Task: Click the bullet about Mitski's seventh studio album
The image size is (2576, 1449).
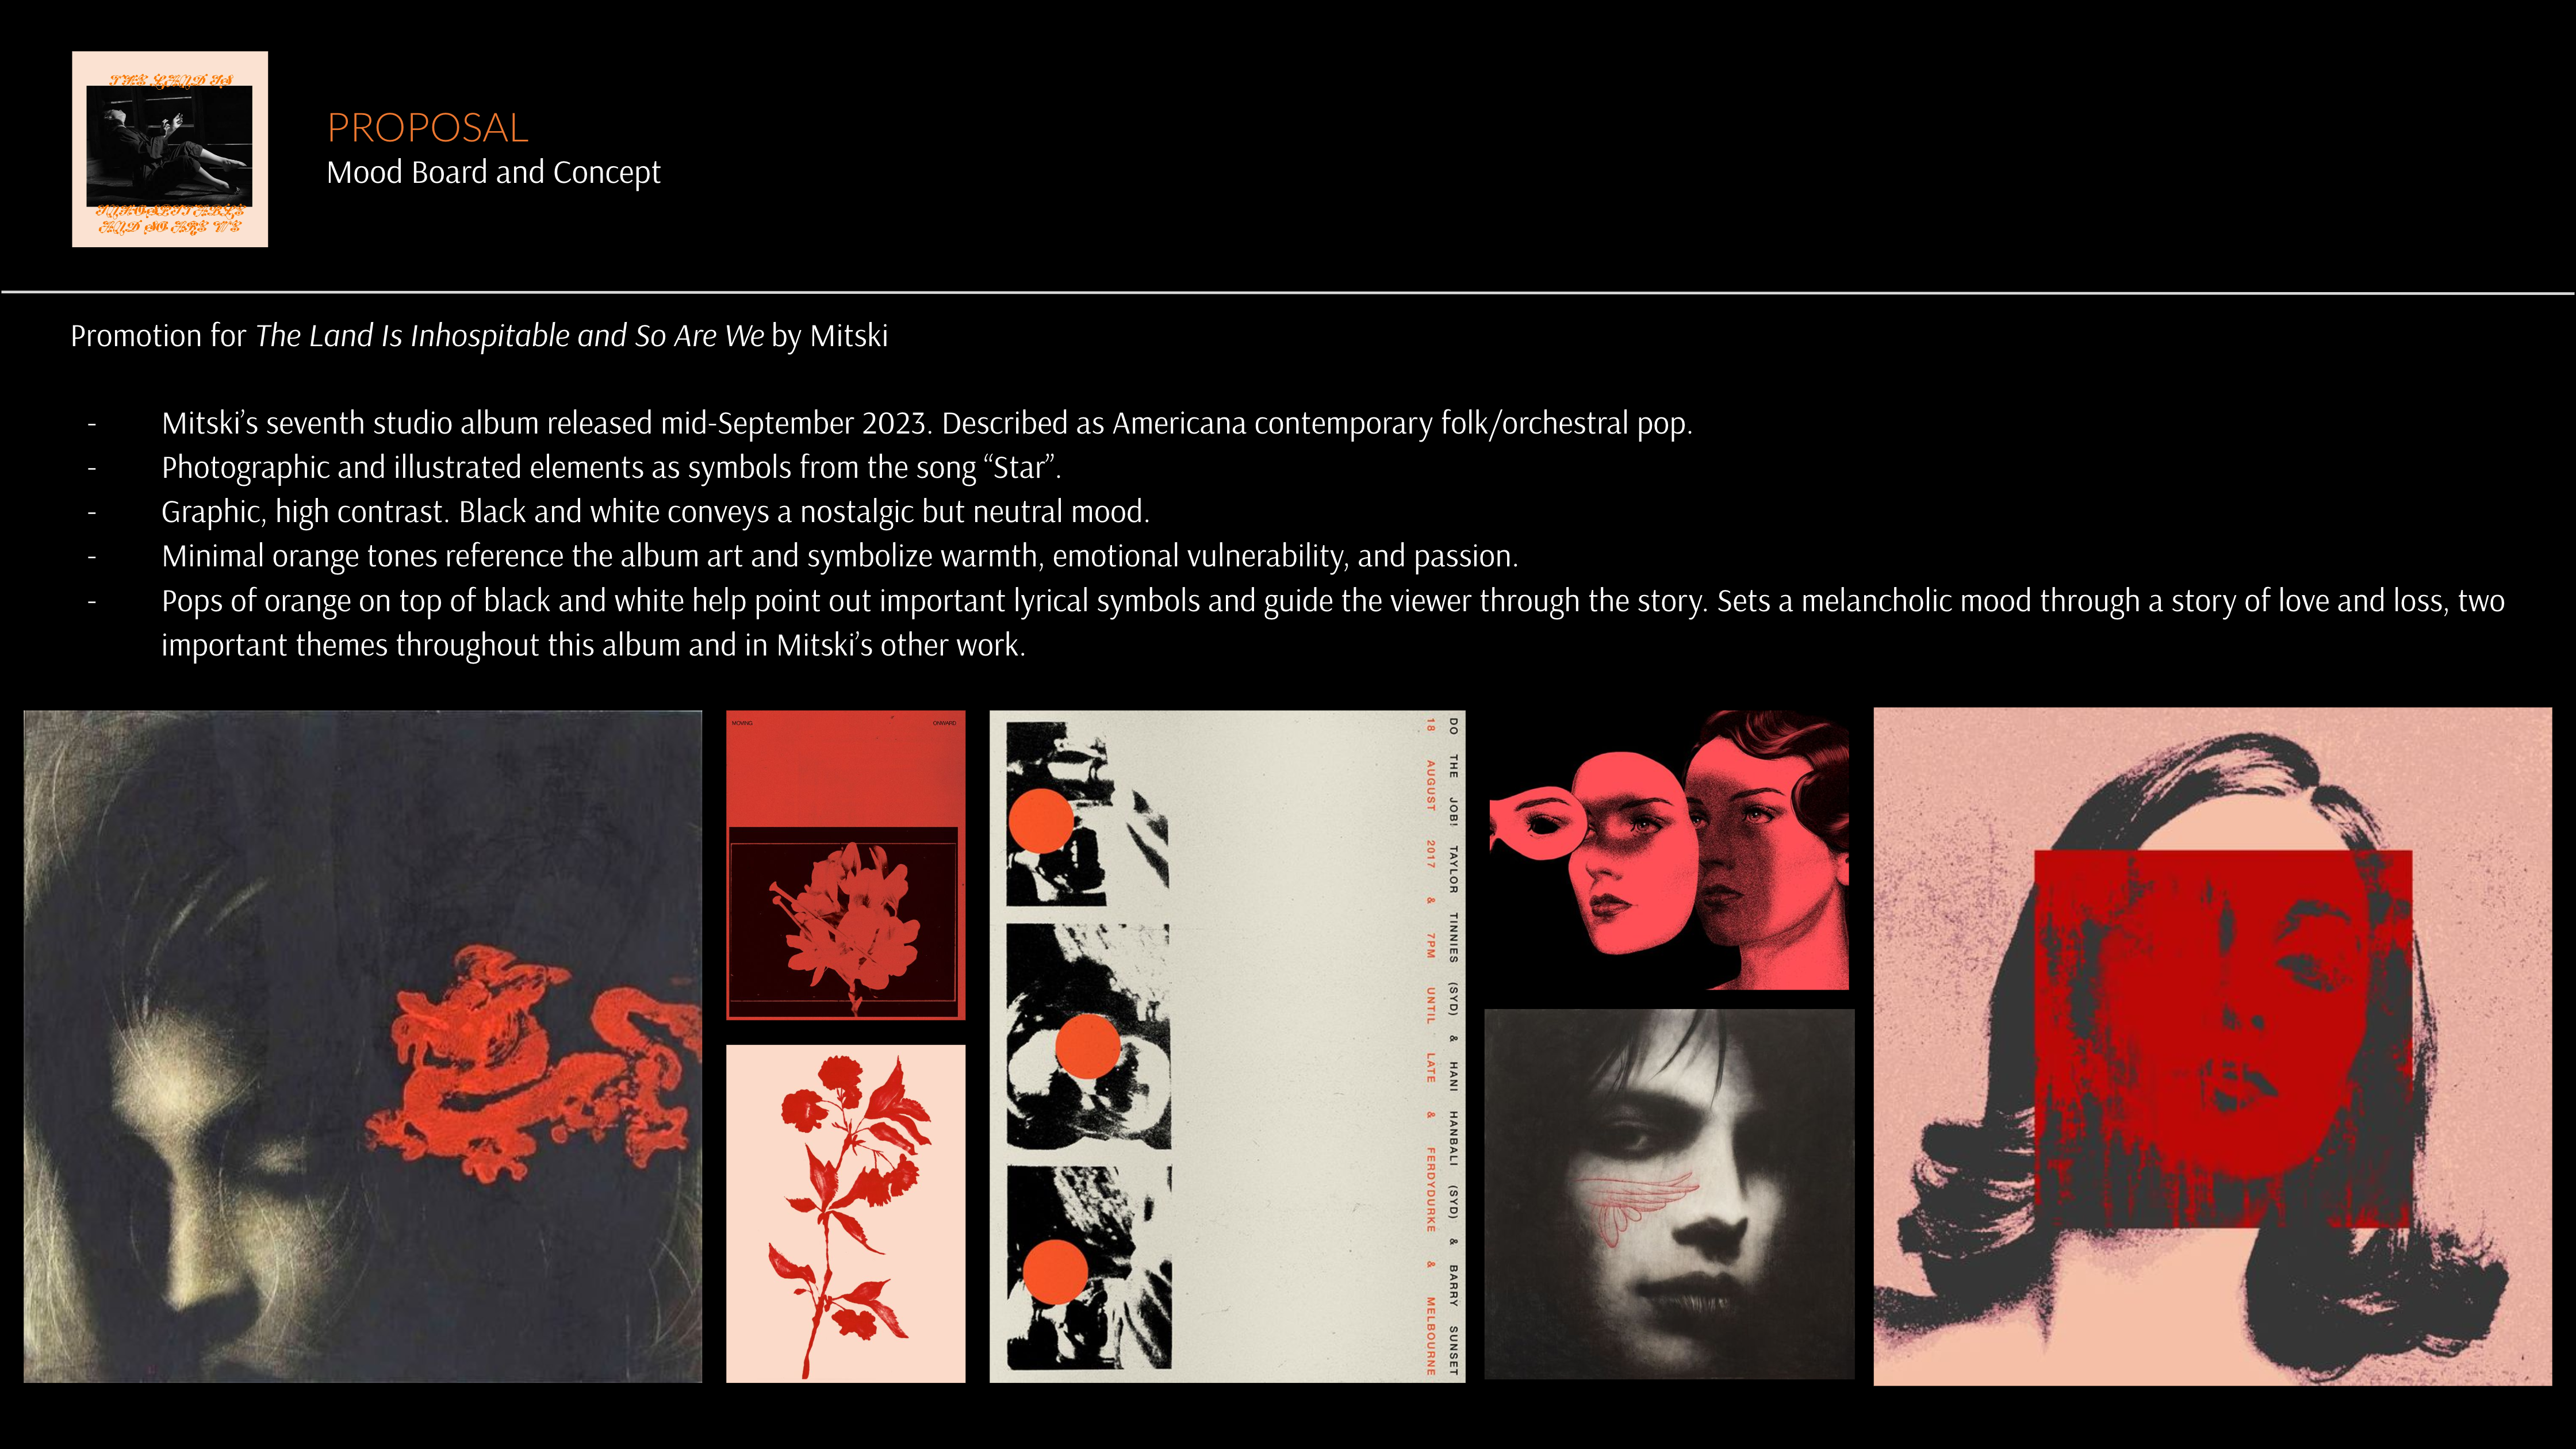Action: click(x=927, y=424)
